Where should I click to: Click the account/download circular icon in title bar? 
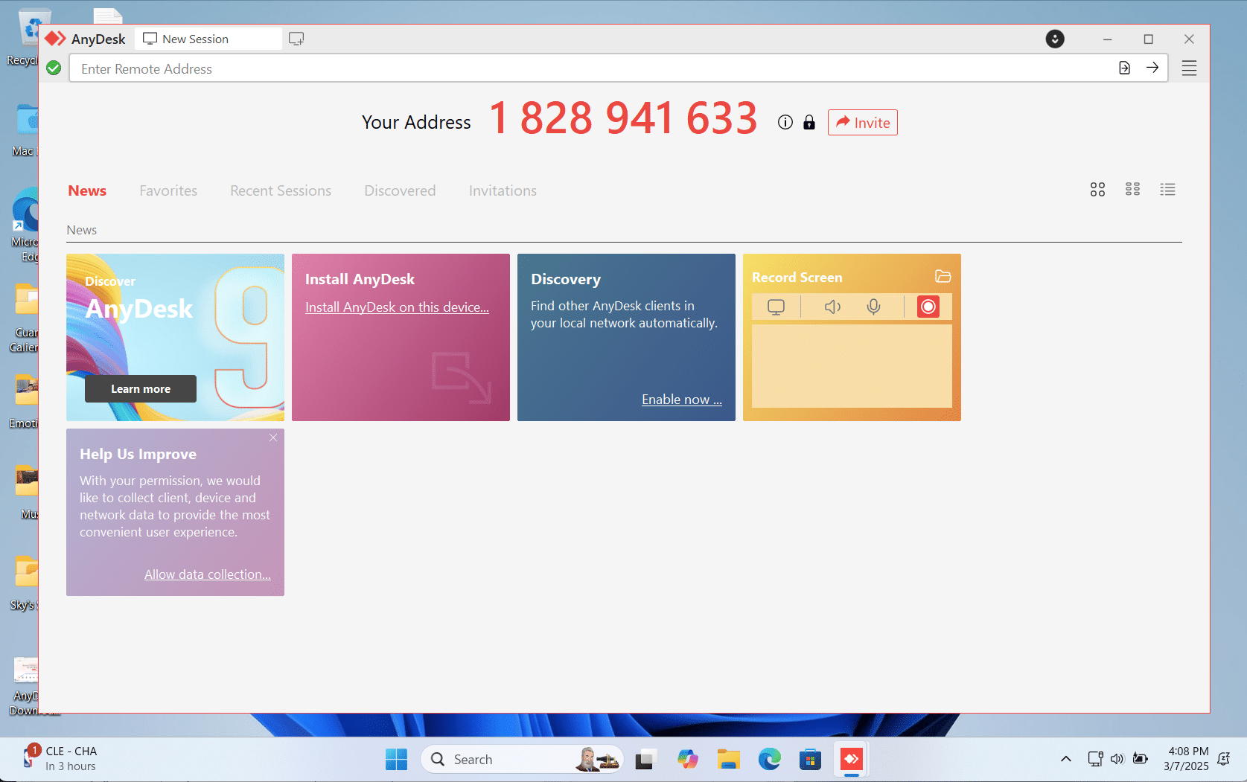tap(1055, 39)
